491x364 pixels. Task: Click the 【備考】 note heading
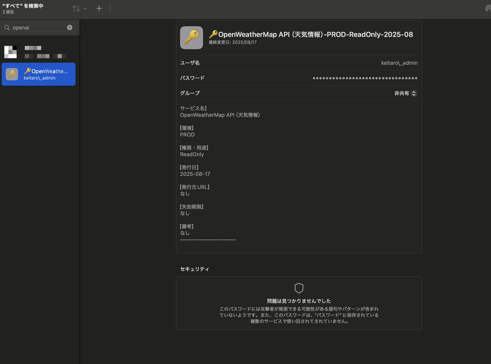coord(187,226)
